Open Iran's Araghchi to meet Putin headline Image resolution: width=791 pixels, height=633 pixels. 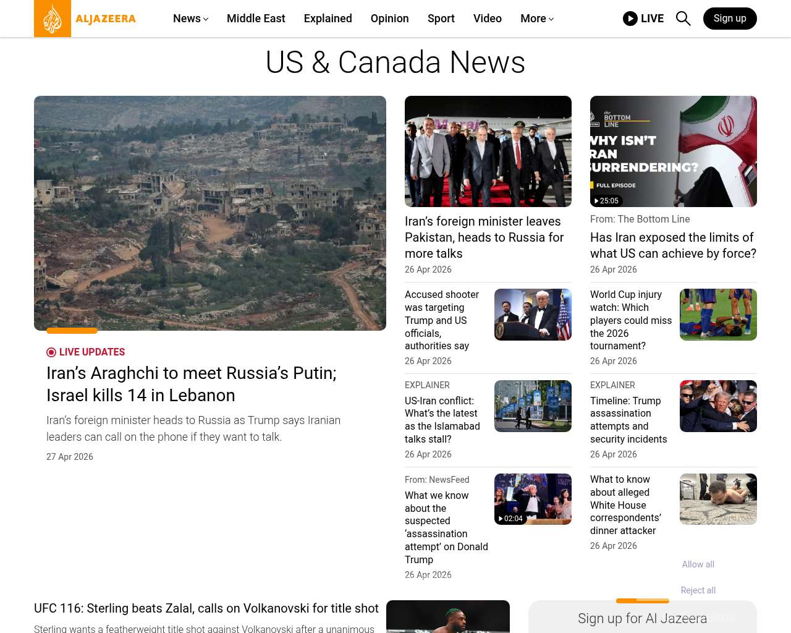[192, 384]
